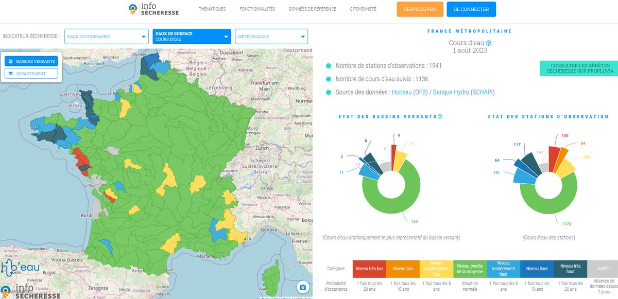Click the Etat des stations d'observation heading
The width and height of the screenshot is (618, 299).
pyautogui.click(x=548, y=117)
